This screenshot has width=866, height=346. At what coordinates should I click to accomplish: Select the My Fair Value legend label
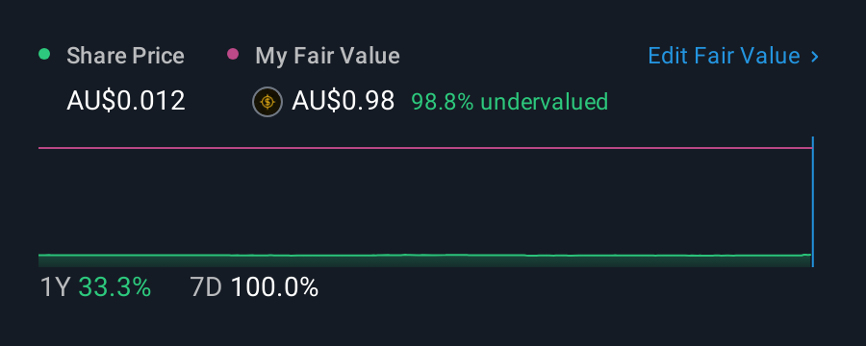tap(327, 56)
